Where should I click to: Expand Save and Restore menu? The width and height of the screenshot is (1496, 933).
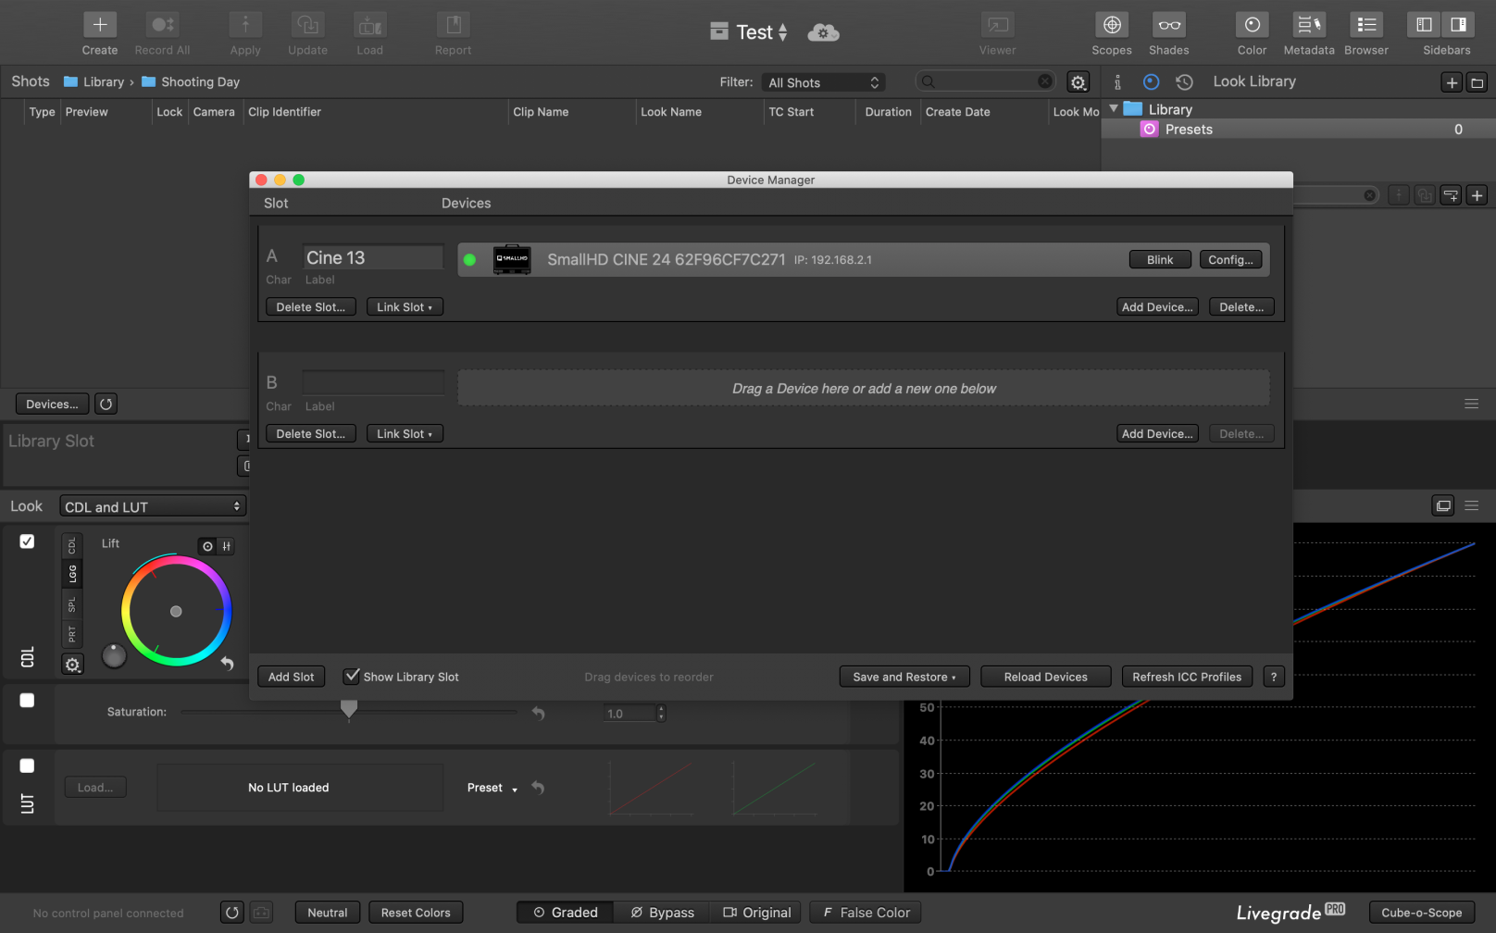click(904, 677)
